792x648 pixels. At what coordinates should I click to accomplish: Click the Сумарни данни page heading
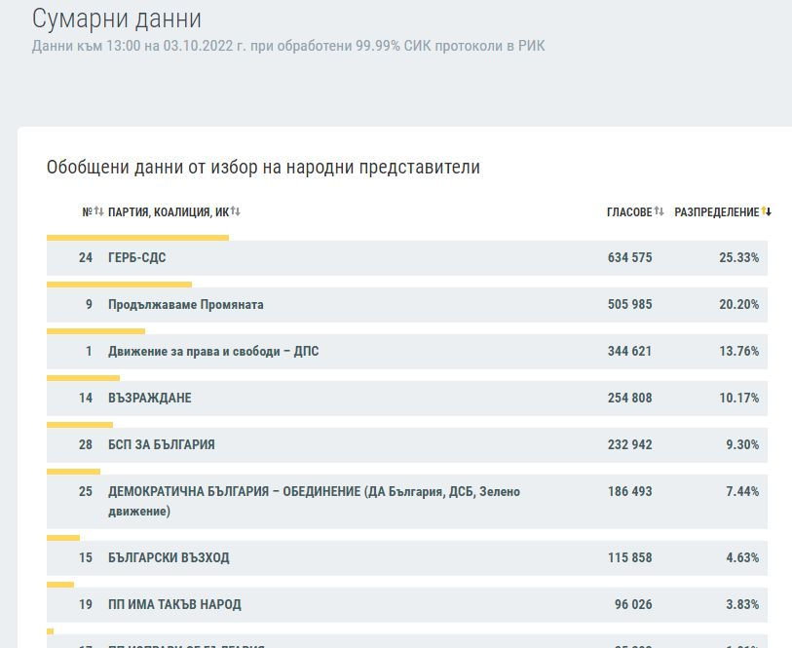[117, 19]
